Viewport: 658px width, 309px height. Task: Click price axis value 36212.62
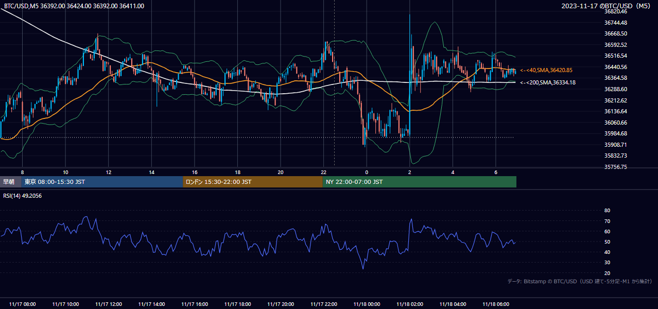[x=616, y=100]
